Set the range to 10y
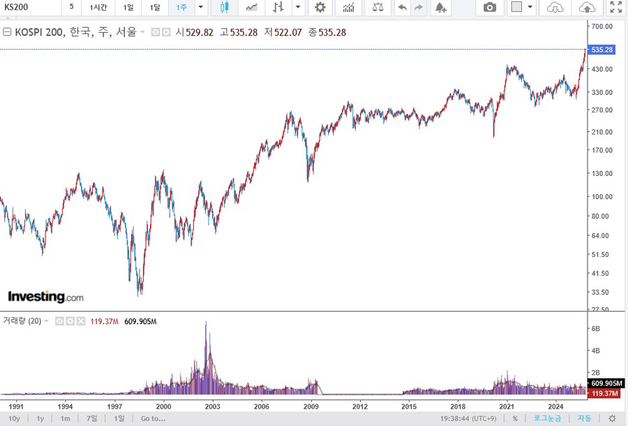The height and width of the screenshot is (426, 628). (14, 418)
